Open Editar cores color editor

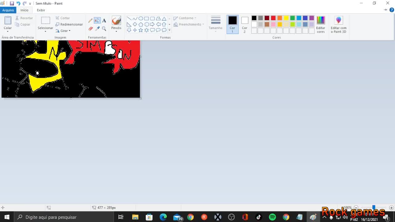(321, 25)
